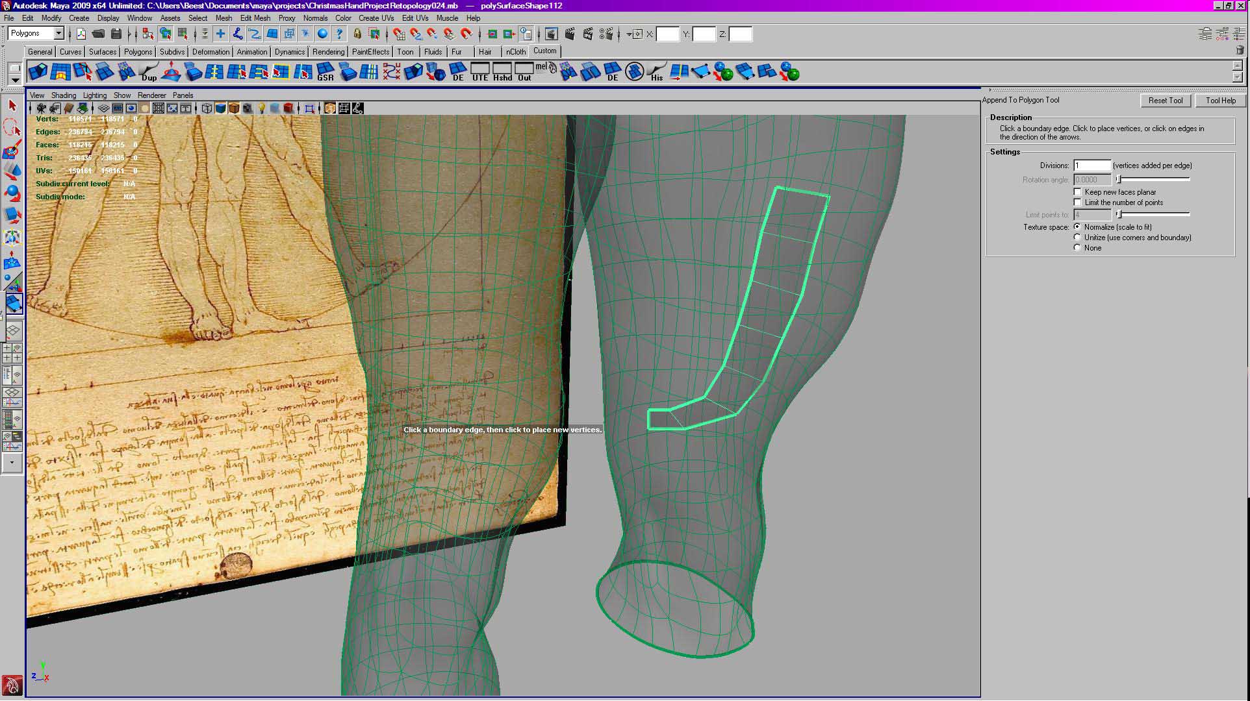Viewport: 1250px width, 701px height.
Task: Open the viewport Shading menu
Action: 64,95
